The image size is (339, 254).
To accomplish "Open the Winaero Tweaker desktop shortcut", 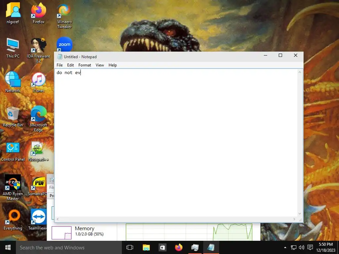I will [64, 16].
